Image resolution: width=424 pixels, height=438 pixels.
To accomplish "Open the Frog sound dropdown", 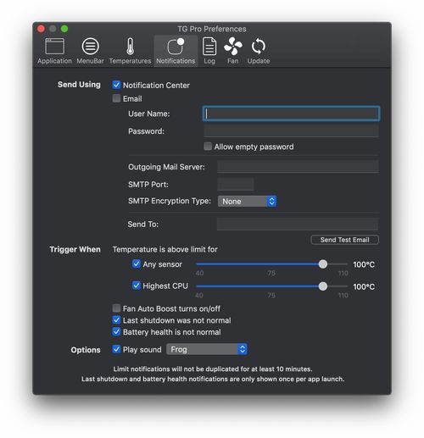I will pyautogui.click(x=207, y=349).
